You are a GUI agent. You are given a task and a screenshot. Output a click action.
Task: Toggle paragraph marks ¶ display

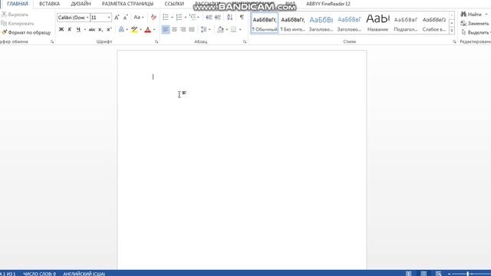(x=242, y=18)
